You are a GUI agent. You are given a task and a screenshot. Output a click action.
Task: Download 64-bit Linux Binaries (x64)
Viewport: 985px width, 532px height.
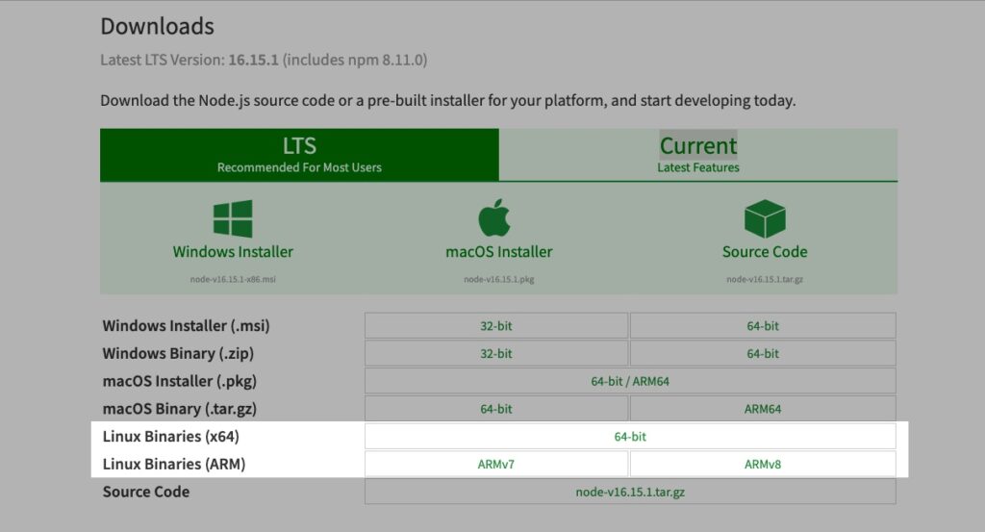[630, 437]
